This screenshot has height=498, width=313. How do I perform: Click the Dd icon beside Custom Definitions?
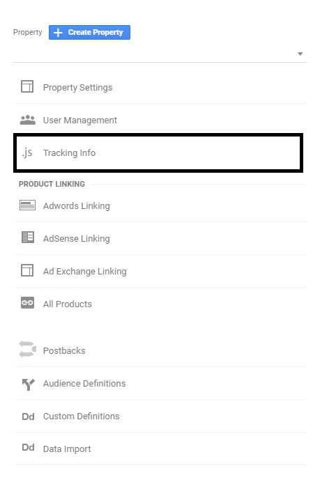(x=28, y=417)
